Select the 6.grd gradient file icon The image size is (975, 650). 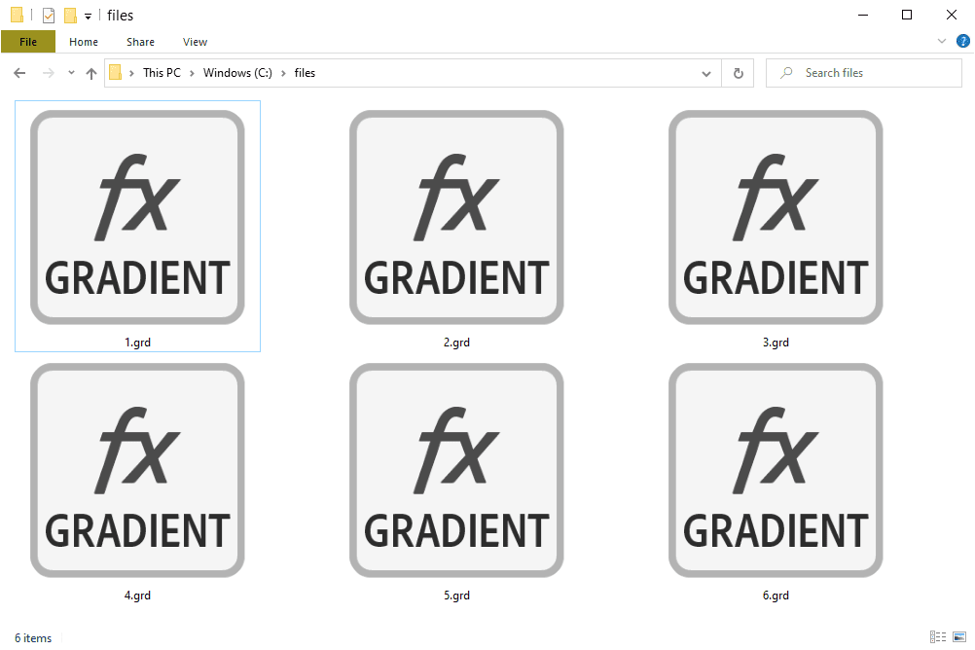point(776,470)
